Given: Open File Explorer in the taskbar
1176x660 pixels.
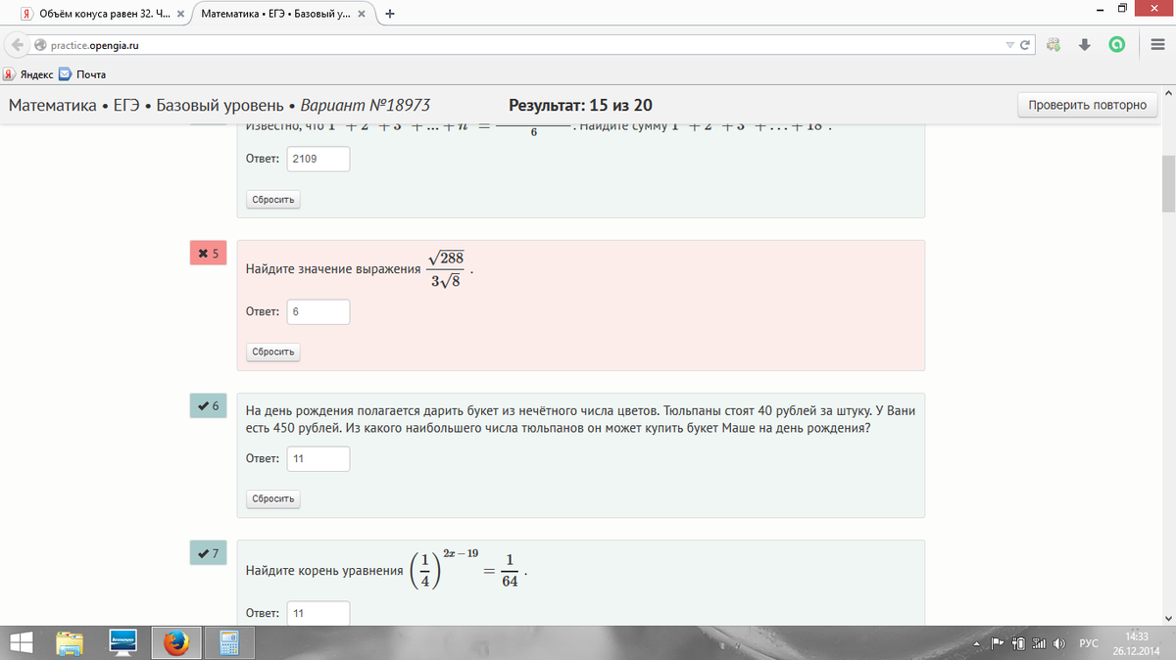Looking at the screenshot, I should (70, 642).
